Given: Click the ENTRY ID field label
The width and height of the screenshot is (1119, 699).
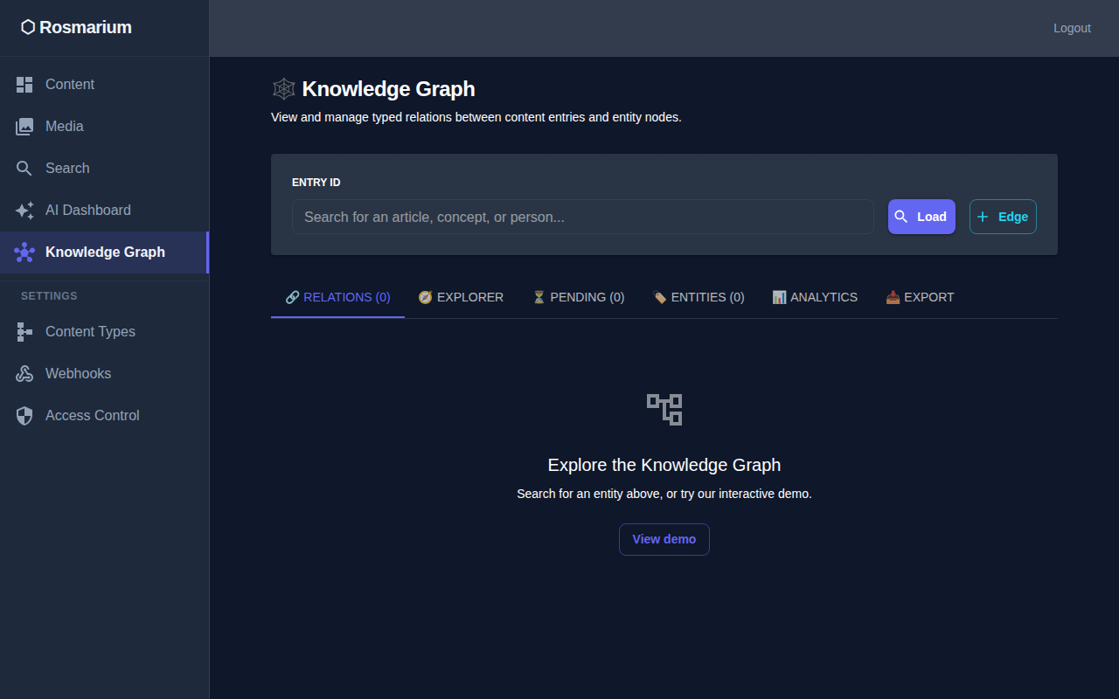Looking at the screenshot, I should pos(316,183).
